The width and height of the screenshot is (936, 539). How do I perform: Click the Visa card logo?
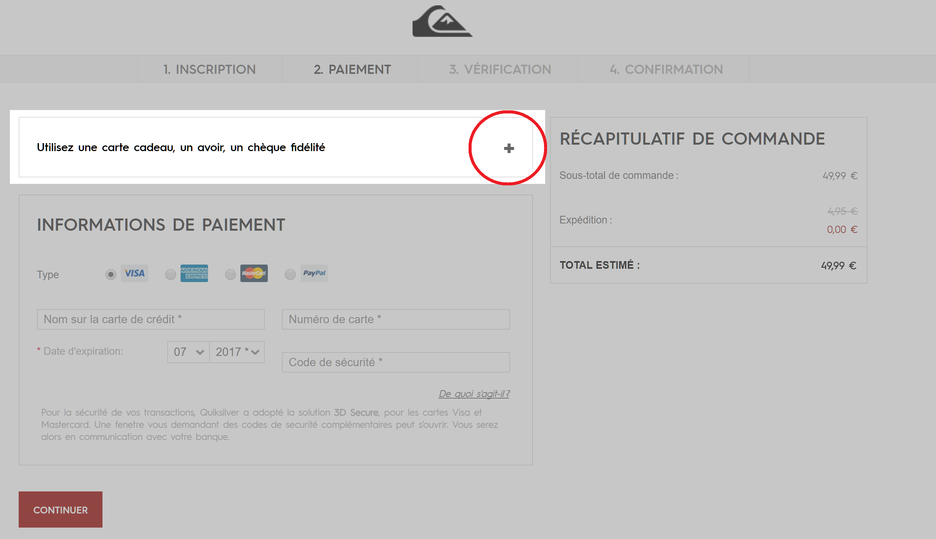click(134, 273)
